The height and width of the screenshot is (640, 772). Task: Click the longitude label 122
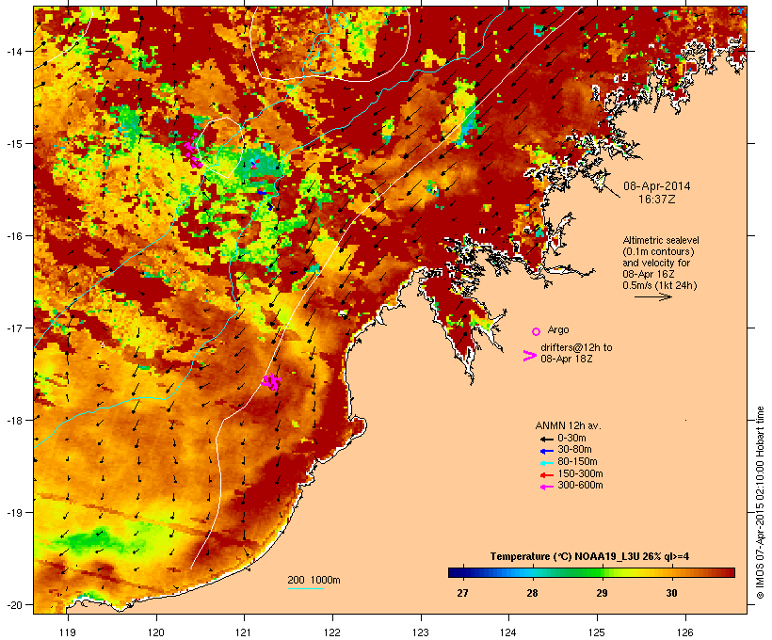pos(332,632)
